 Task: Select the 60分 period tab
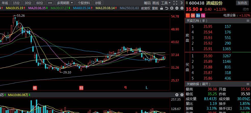(39, 3)
